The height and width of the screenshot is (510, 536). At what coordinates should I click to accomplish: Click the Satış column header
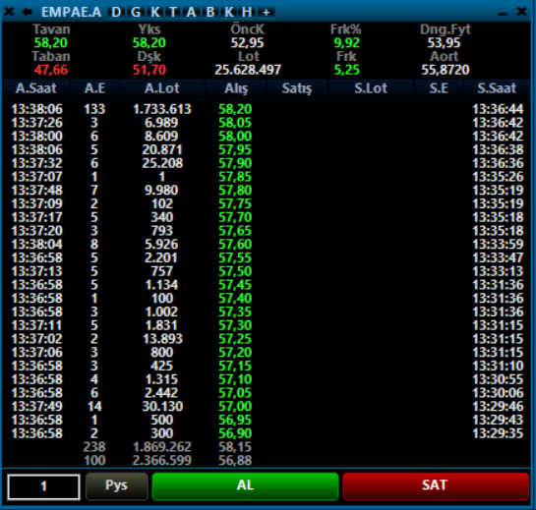point(297,88)
